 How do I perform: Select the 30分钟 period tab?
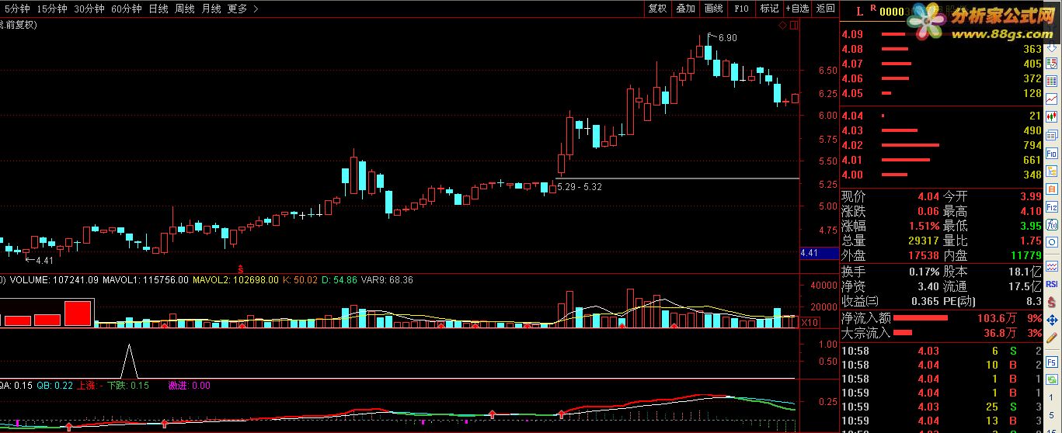[x=89, y=9]
